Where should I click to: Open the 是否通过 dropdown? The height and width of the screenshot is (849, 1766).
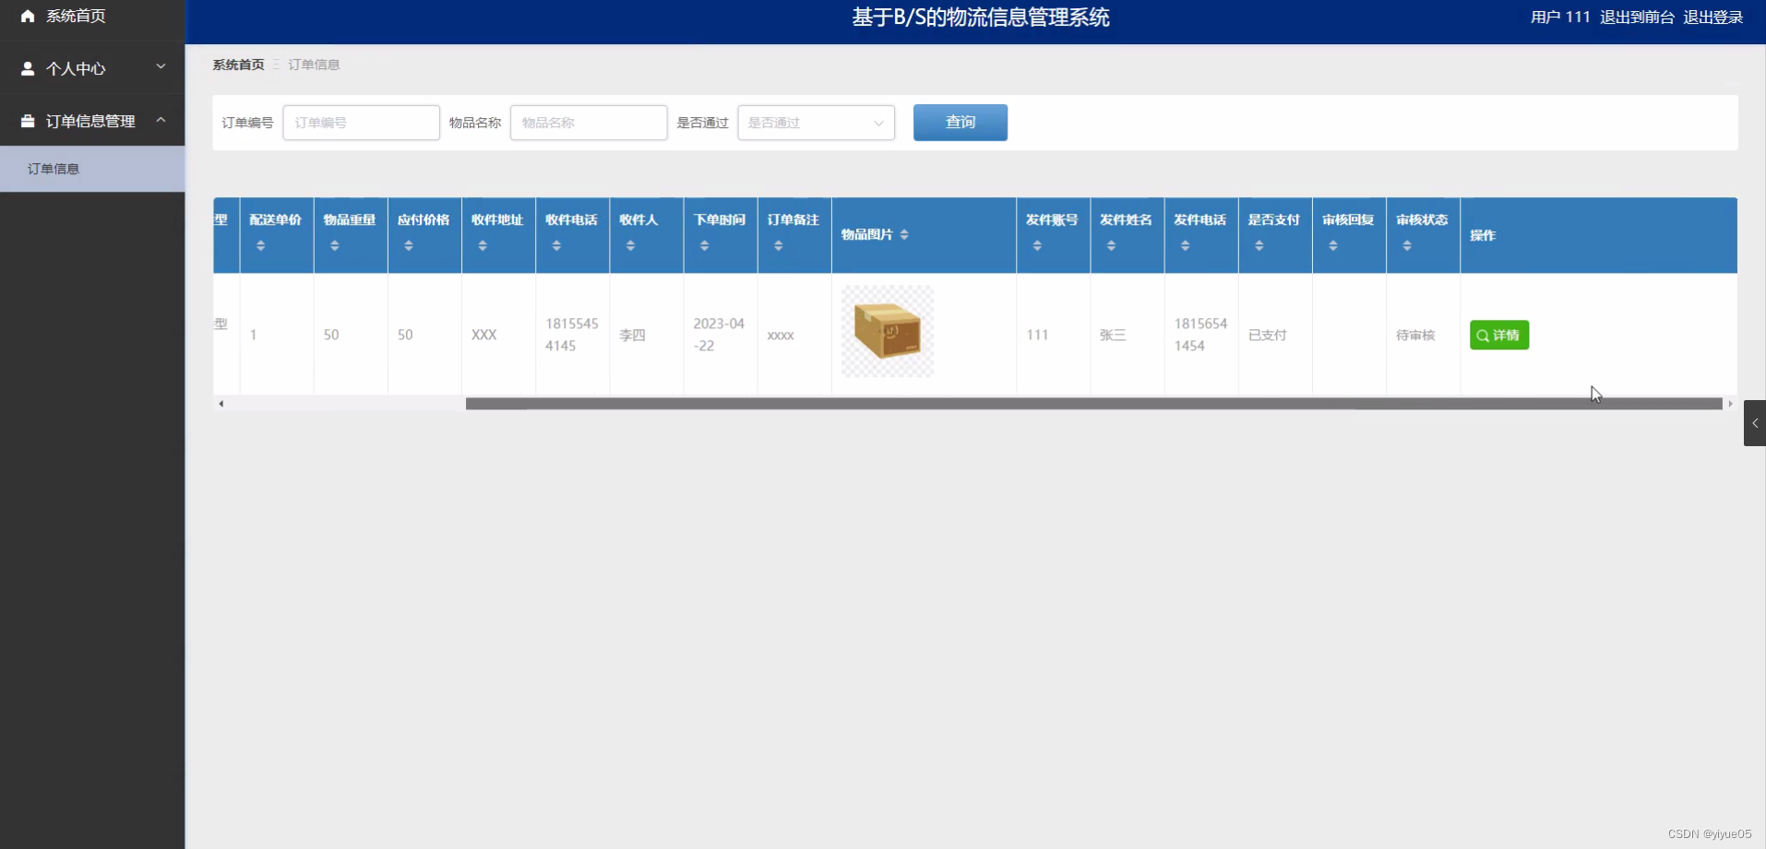click(816, 123)
